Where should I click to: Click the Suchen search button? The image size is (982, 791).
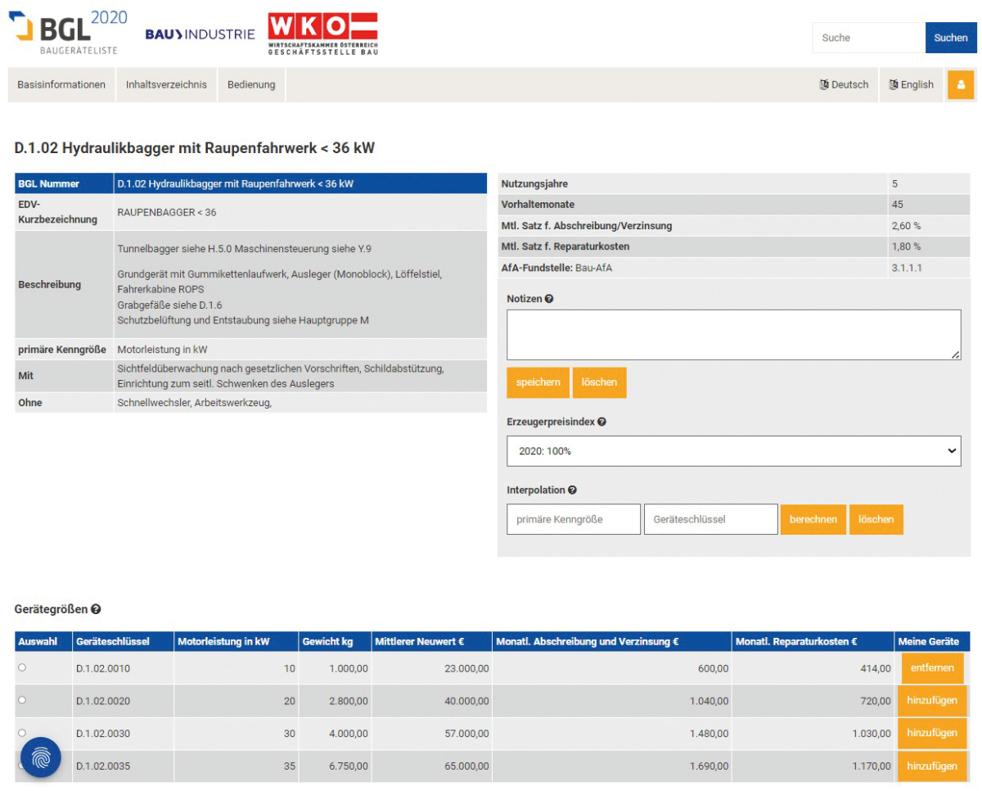(x=950, y=38)
